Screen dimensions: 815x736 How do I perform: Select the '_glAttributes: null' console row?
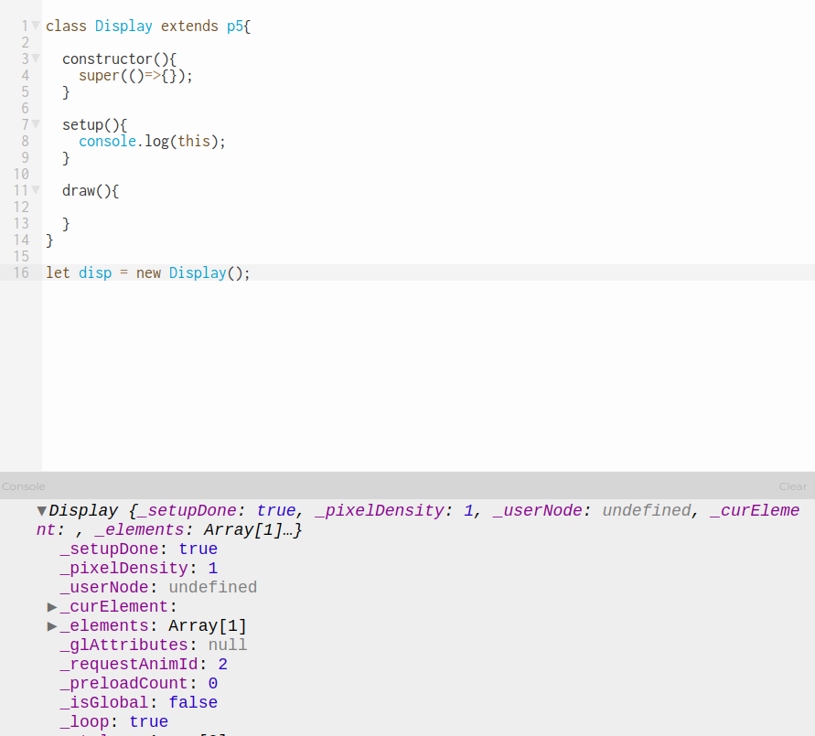point(154,645)
